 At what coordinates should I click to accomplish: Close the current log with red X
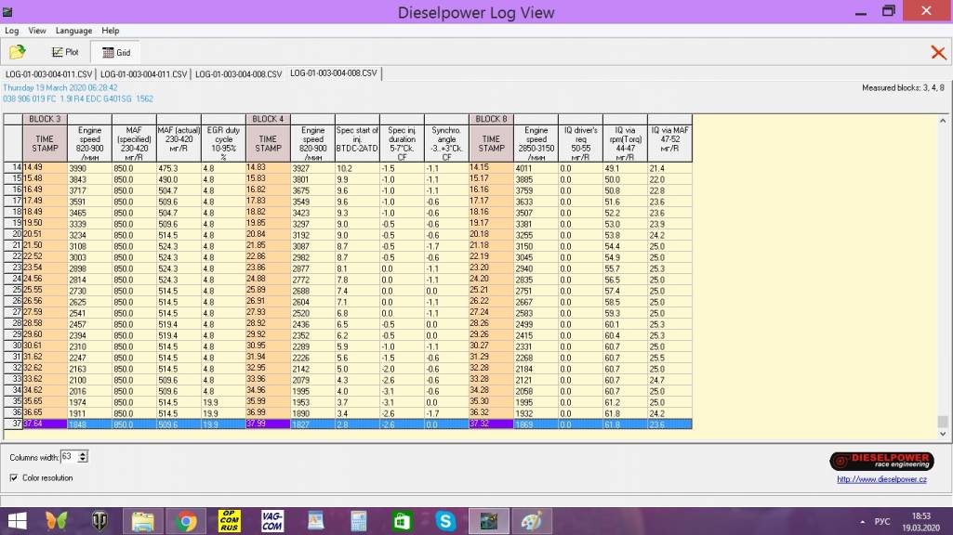tap(938, 53)
